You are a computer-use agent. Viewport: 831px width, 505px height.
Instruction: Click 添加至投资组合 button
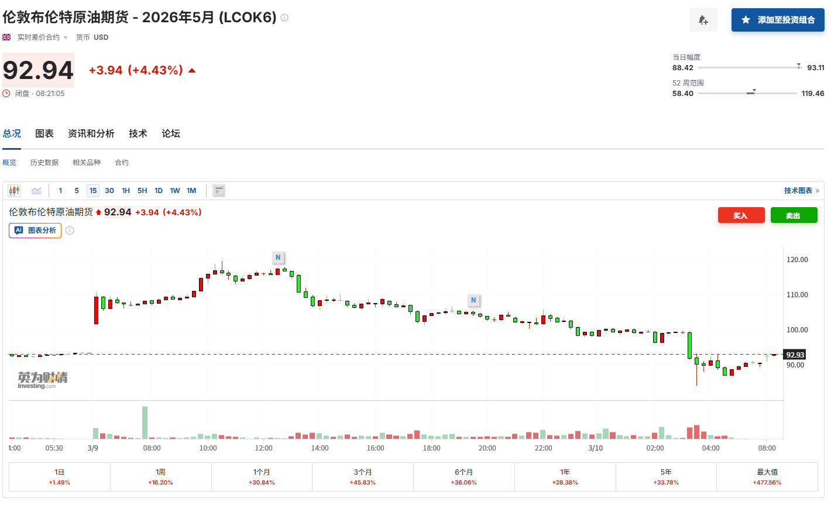point(778,20)
